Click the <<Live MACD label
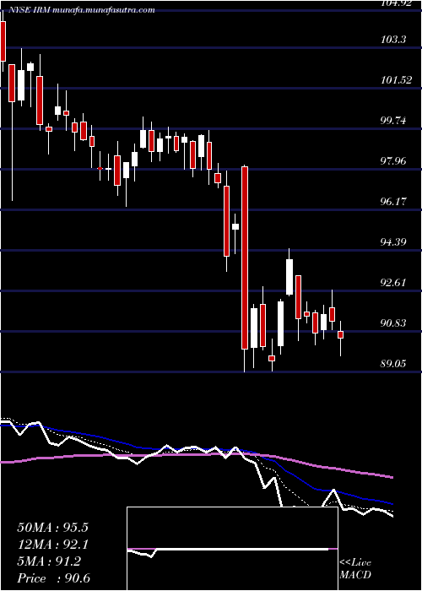Viewport: 422px width, 591px height. pos(355,568)
